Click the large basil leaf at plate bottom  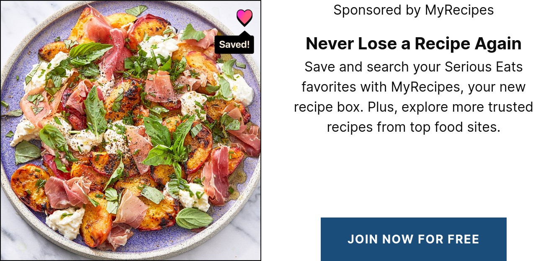194,218
